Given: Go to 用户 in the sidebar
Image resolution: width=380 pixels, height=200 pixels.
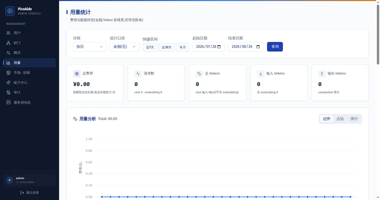Looking at the screenshot, I should click(29, 33).
